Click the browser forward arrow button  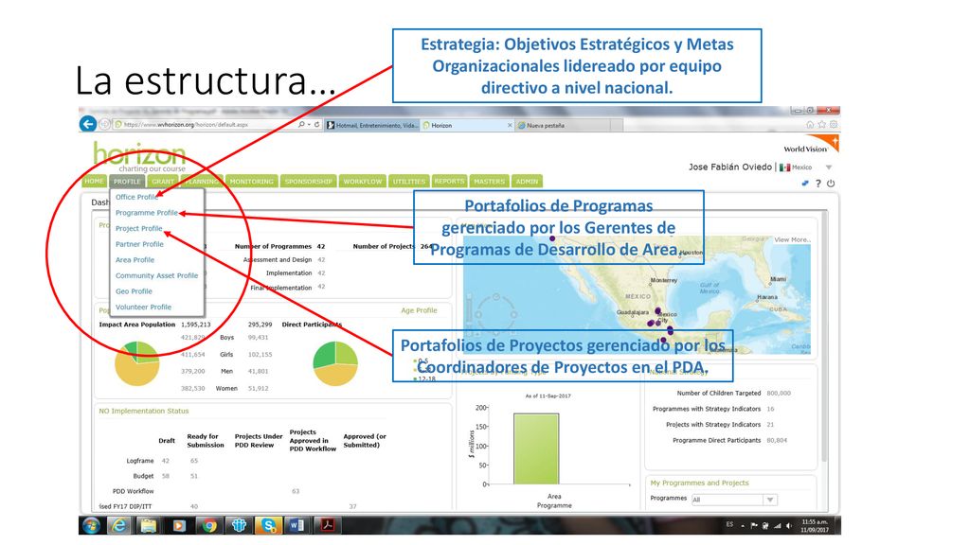point(104,124)
